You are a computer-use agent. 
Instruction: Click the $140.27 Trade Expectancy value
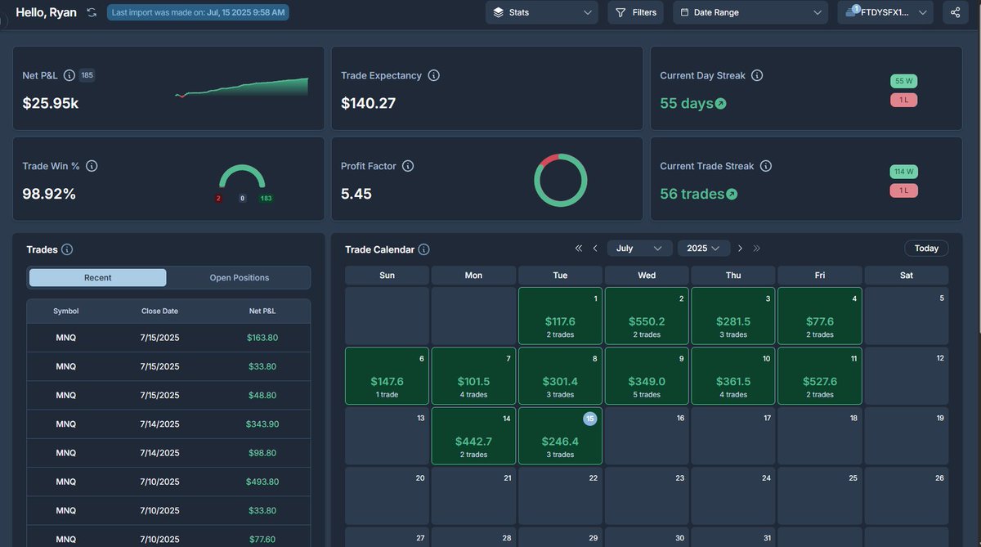(369, 104)
